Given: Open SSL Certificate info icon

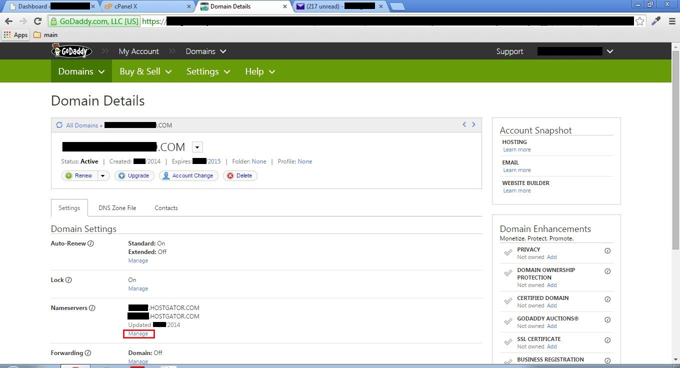Looking at the screenshot, I should (607, 340).
